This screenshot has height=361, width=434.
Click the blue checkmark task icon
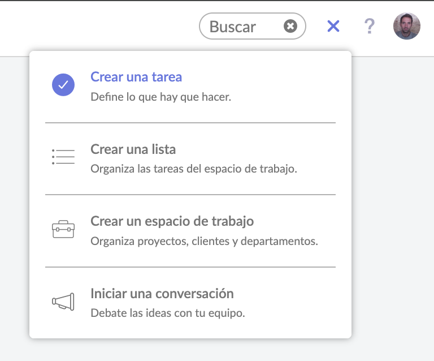[63, 85]
